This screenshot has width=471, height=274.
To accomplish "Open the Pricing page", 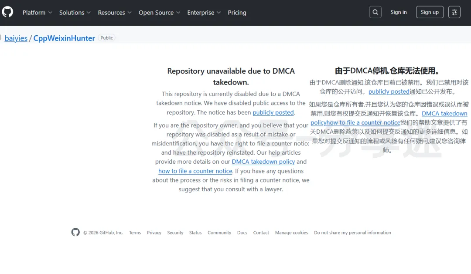I will [x=237, y=13].
